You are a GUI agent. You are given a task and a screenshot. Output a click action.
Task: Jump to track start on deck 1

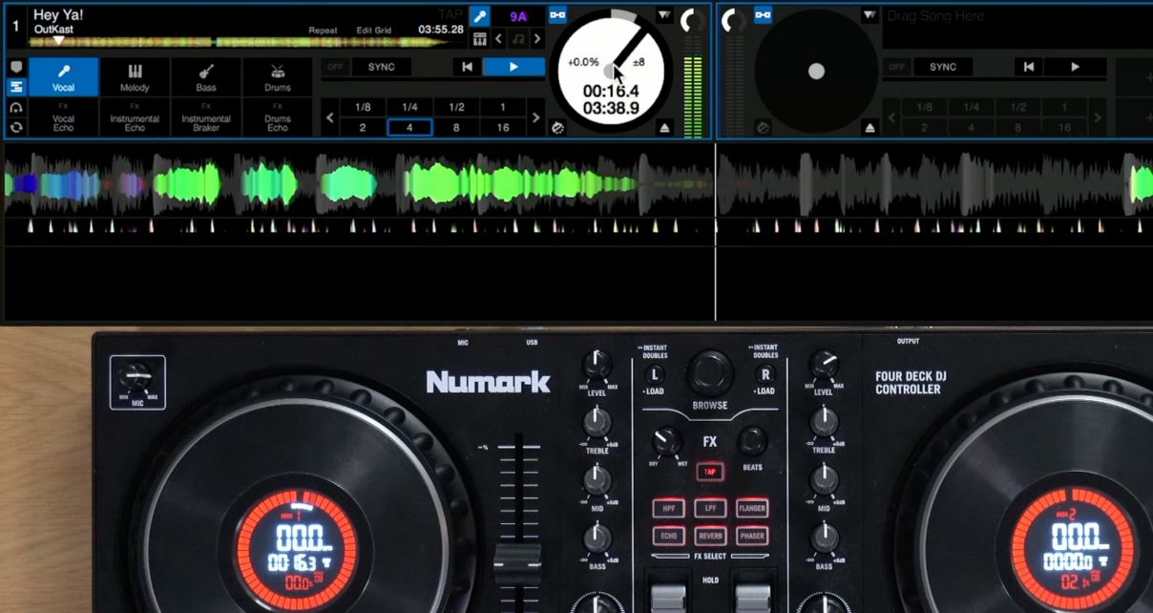(467, 67)
